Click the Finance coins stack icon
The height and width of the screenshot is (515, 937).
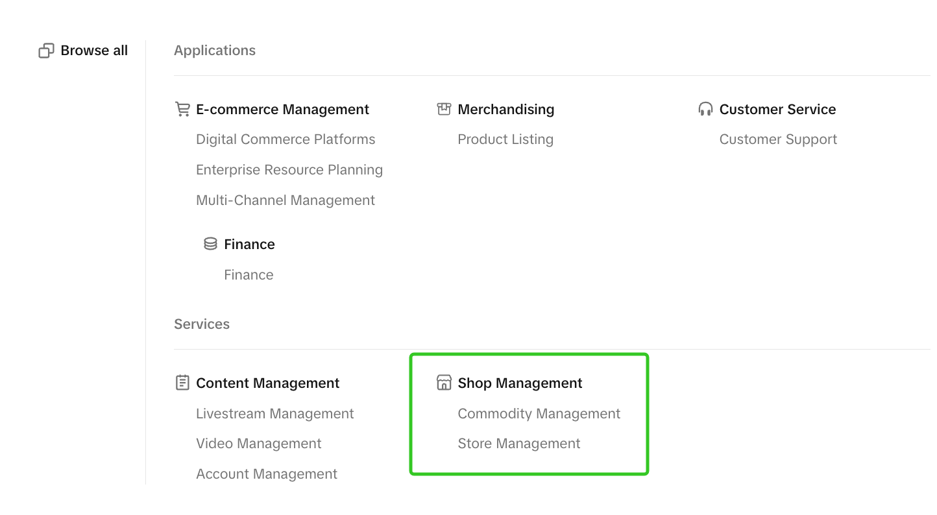point(210,244)
